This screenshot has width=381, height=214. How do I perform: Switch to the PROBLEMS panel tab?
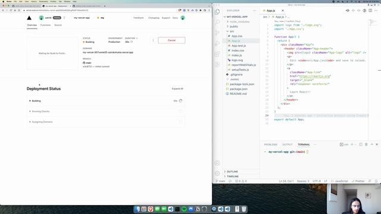click(270, 144)
